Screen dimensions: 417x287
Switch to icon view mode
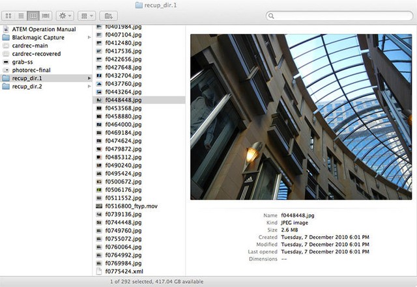coord(8,16)
